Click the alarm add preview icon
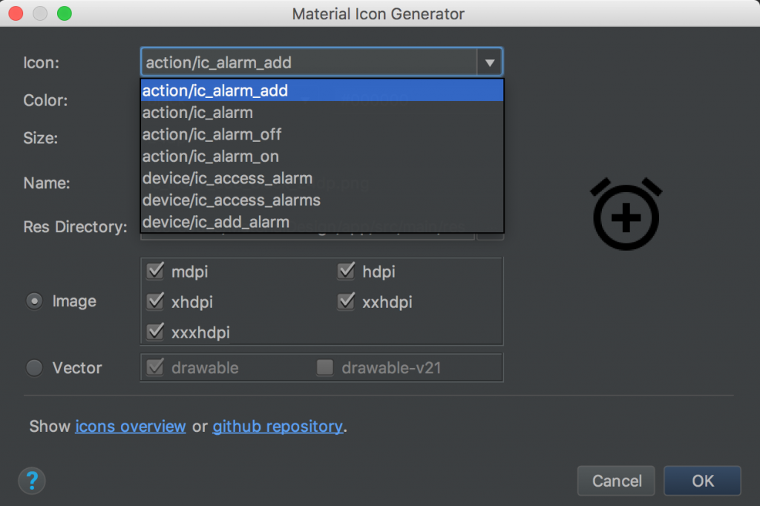This screenshot has width=760, height=506. [x=626, y=214]
